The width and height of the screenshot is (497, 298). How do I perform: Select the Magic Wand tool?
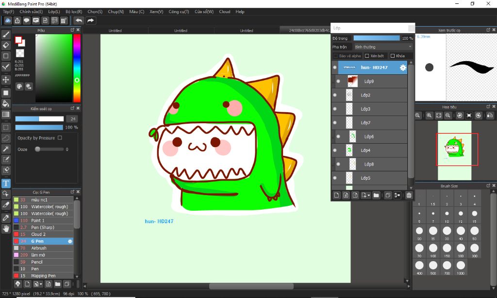[6, 149]
